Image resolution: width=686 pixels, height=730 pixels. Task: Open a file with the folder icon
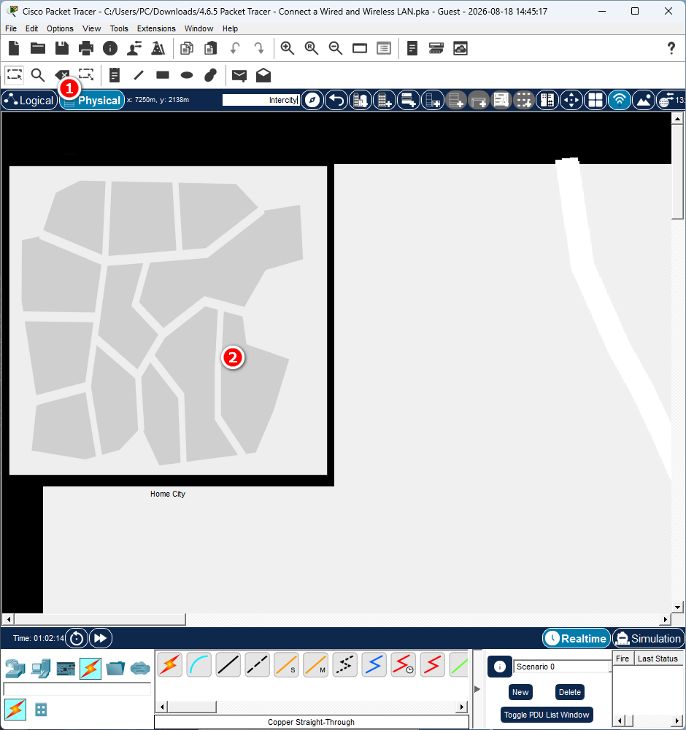pos(38,48)
